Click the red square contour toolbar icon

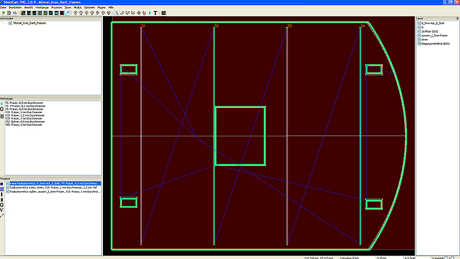pos(45,13)
